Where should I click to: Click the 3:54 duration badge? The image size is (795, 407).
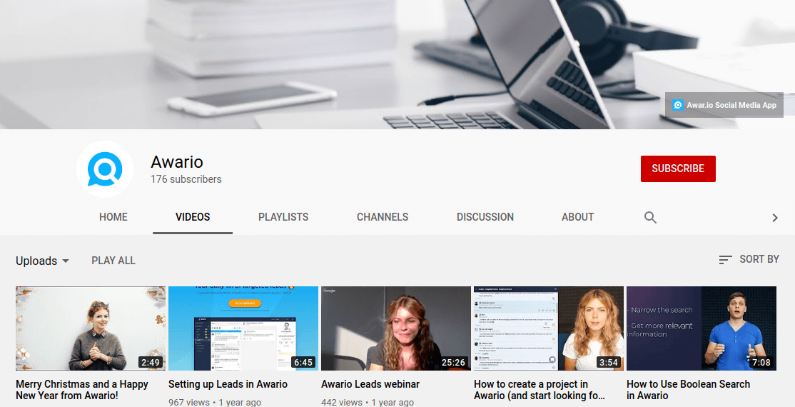tap(609, 362)
